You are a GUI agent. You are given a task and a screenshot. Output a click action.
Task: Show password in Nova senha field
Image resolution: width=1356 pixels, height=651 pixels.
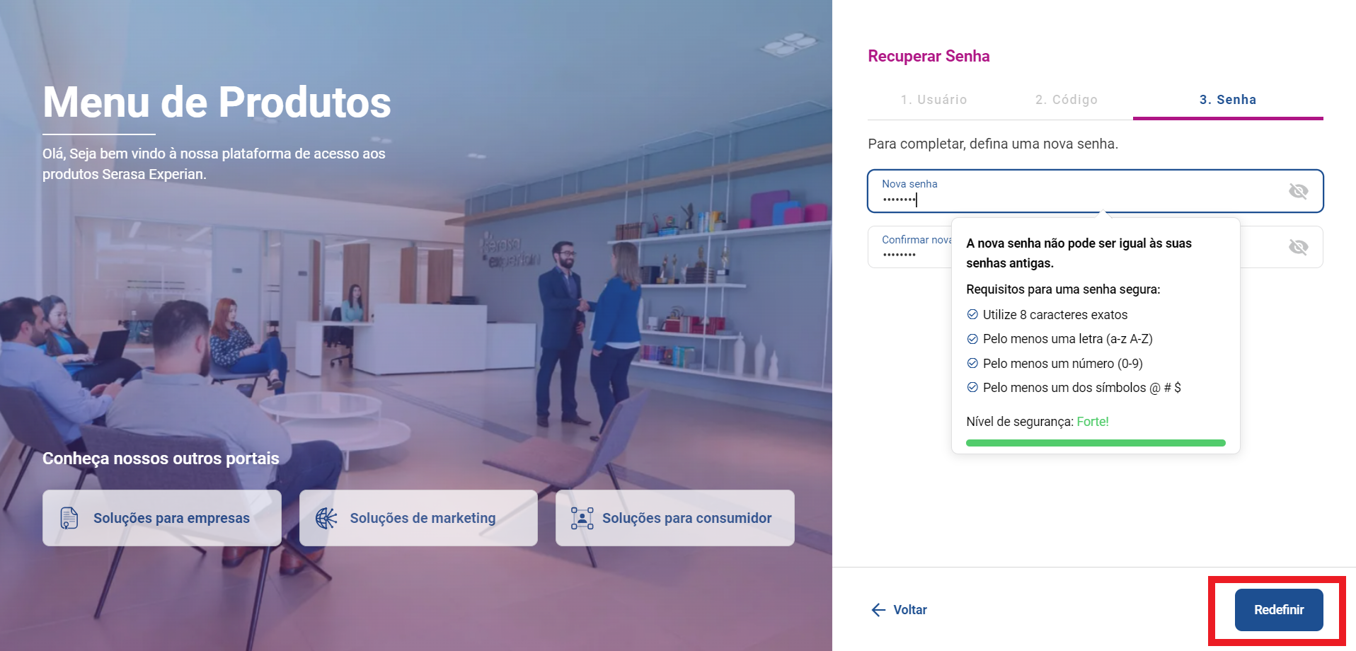click(1298, 191)
